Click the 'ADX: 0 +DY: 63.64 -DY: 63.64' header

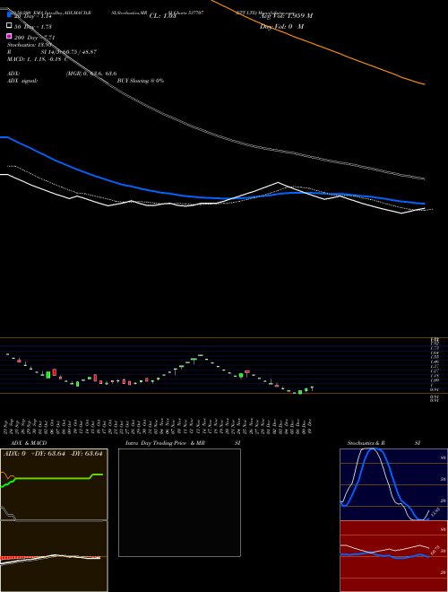pos(53,454)
